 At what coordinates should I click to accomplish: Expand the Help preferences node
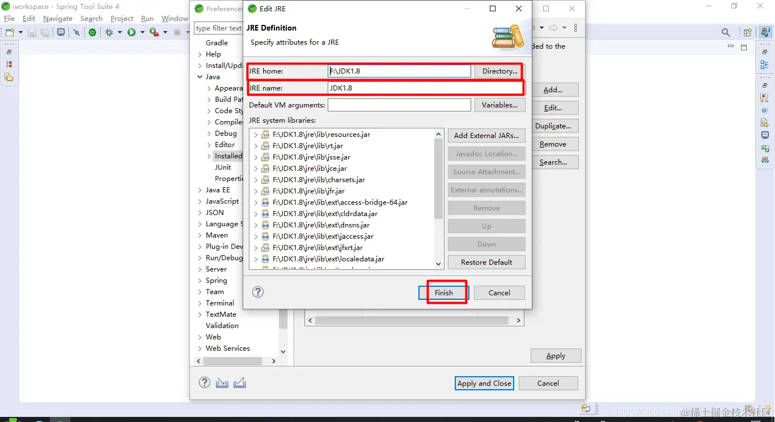click(200, 54)
